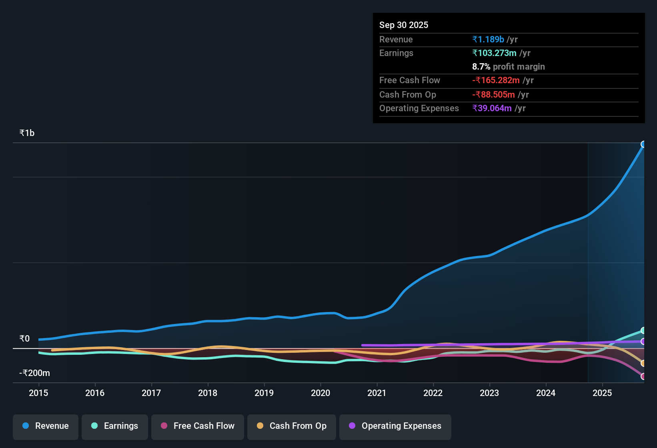Click the ₹1.189b revenue figure
657x448 pixels.
(488, 39)
